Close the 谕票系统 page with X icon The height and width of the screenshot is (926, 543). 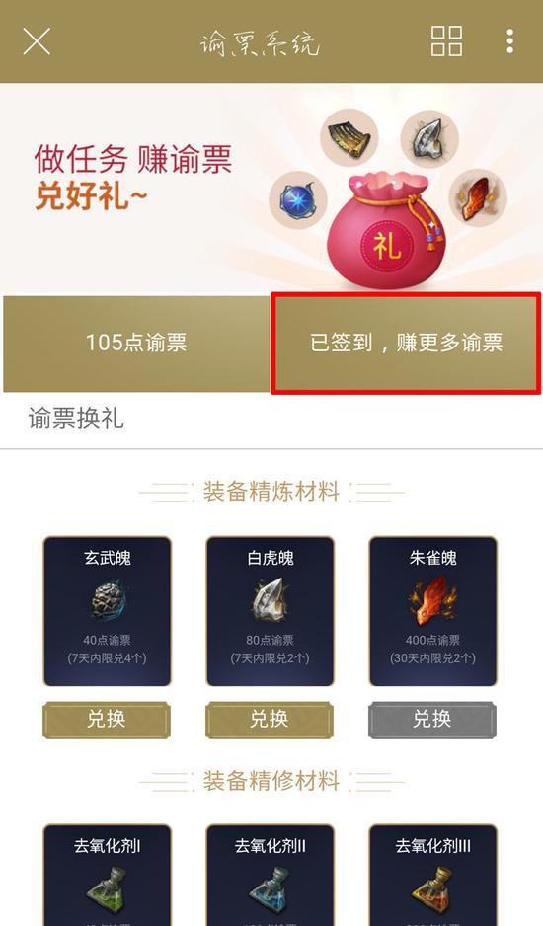click(37, 41)
